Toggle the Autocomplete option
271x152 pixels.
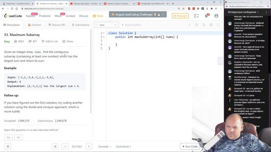click(131, 25)
